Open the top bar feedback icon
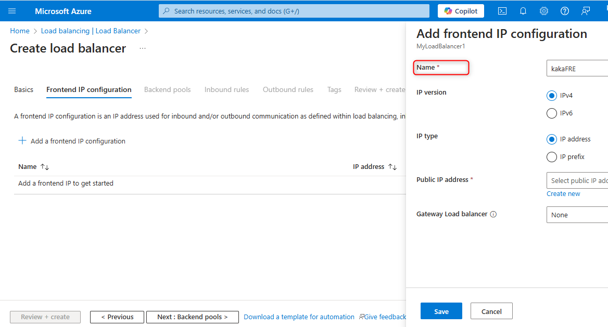This screenshot has height=327, width=608. (586, 11)
